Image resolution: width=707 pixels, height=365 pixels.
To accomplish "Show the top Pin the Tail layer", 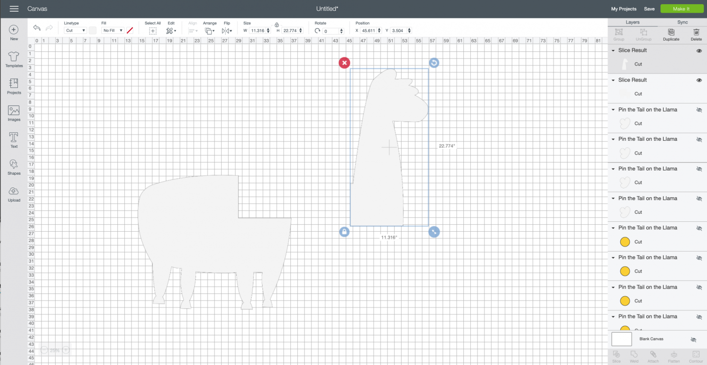I will coord(699,110).
